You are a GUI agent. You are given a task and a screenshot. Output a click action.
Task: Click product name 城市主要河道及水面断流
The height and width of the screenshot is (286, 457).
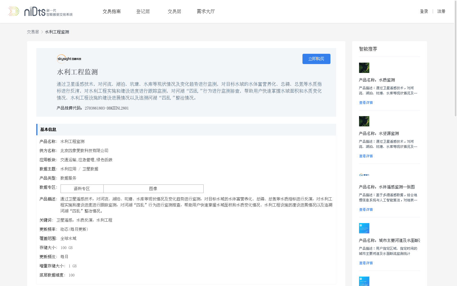399,241
